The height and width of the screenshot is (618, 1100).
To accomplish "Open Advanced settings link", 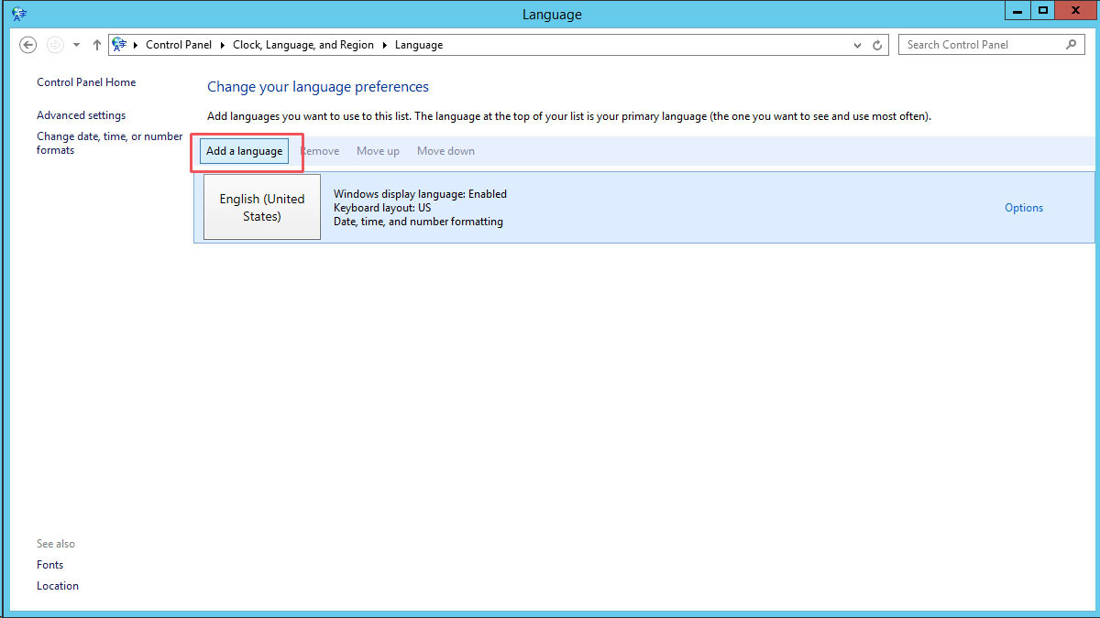I will pyautogui.click(x=82, y=115).
